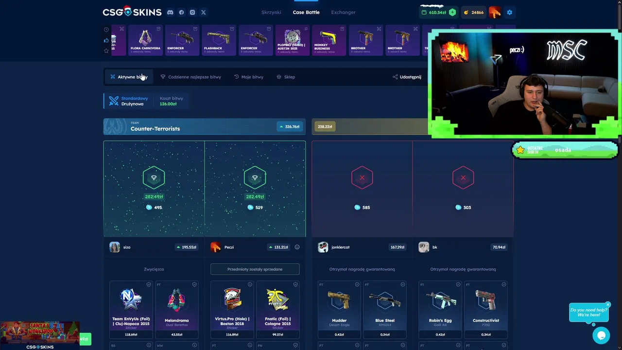Show favorite drops with the star icon

(106, 51)
